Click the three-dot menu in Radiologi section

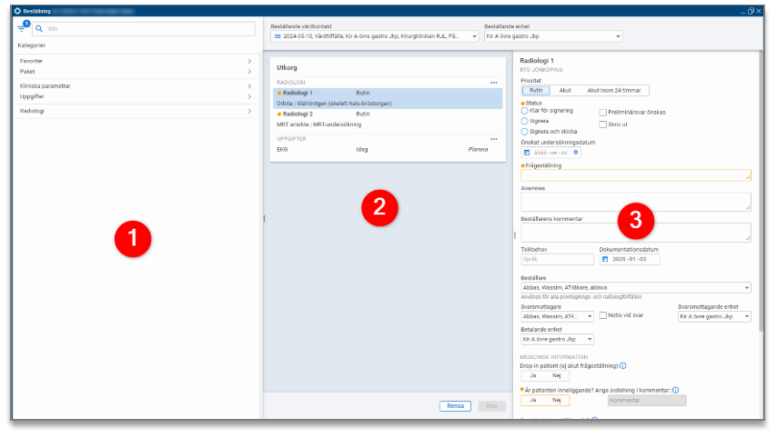494,83
